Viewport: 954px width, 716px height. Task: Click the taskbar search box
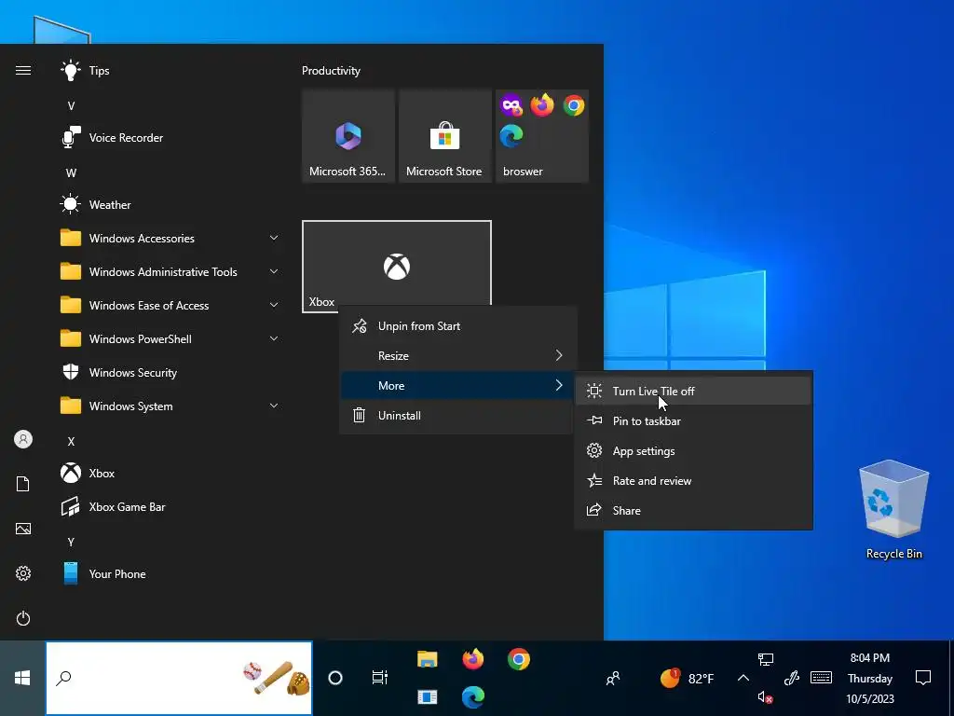pyautogui.click(x=179, y=678)
